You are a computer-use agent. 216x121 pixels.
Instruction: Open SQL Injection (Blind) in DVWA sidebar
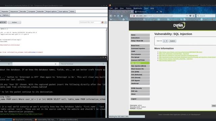pos(140,66)
